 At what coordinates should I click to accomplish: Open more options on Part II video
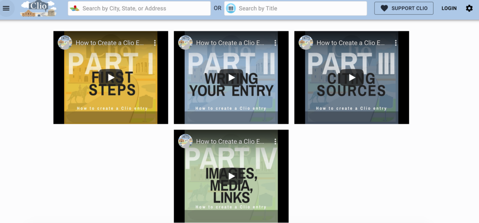pyautogui.click(x=275, y=42)
